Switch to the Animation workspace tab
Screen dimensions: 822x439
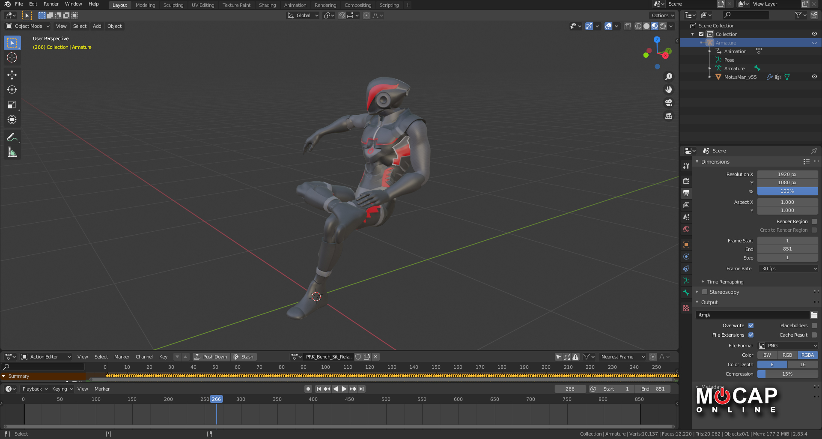(x=295, y=5)
